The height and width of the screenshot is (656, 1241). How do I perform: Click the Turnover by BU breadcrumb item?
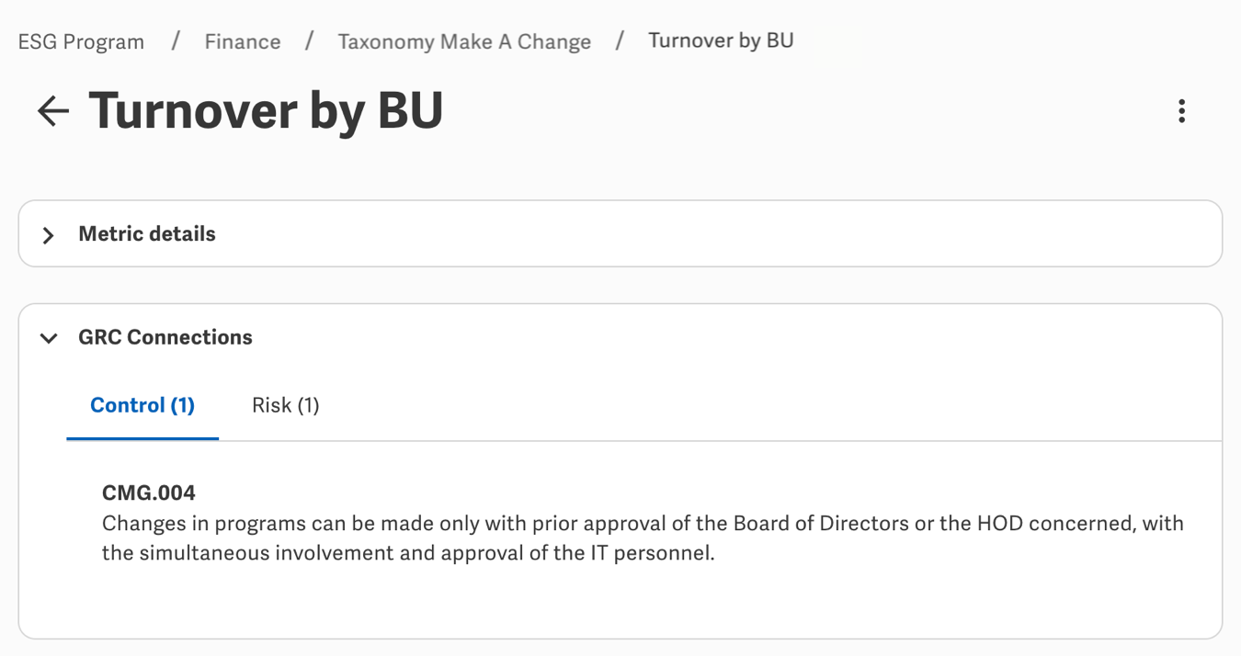pyautogui.click(x=721, y=41)
